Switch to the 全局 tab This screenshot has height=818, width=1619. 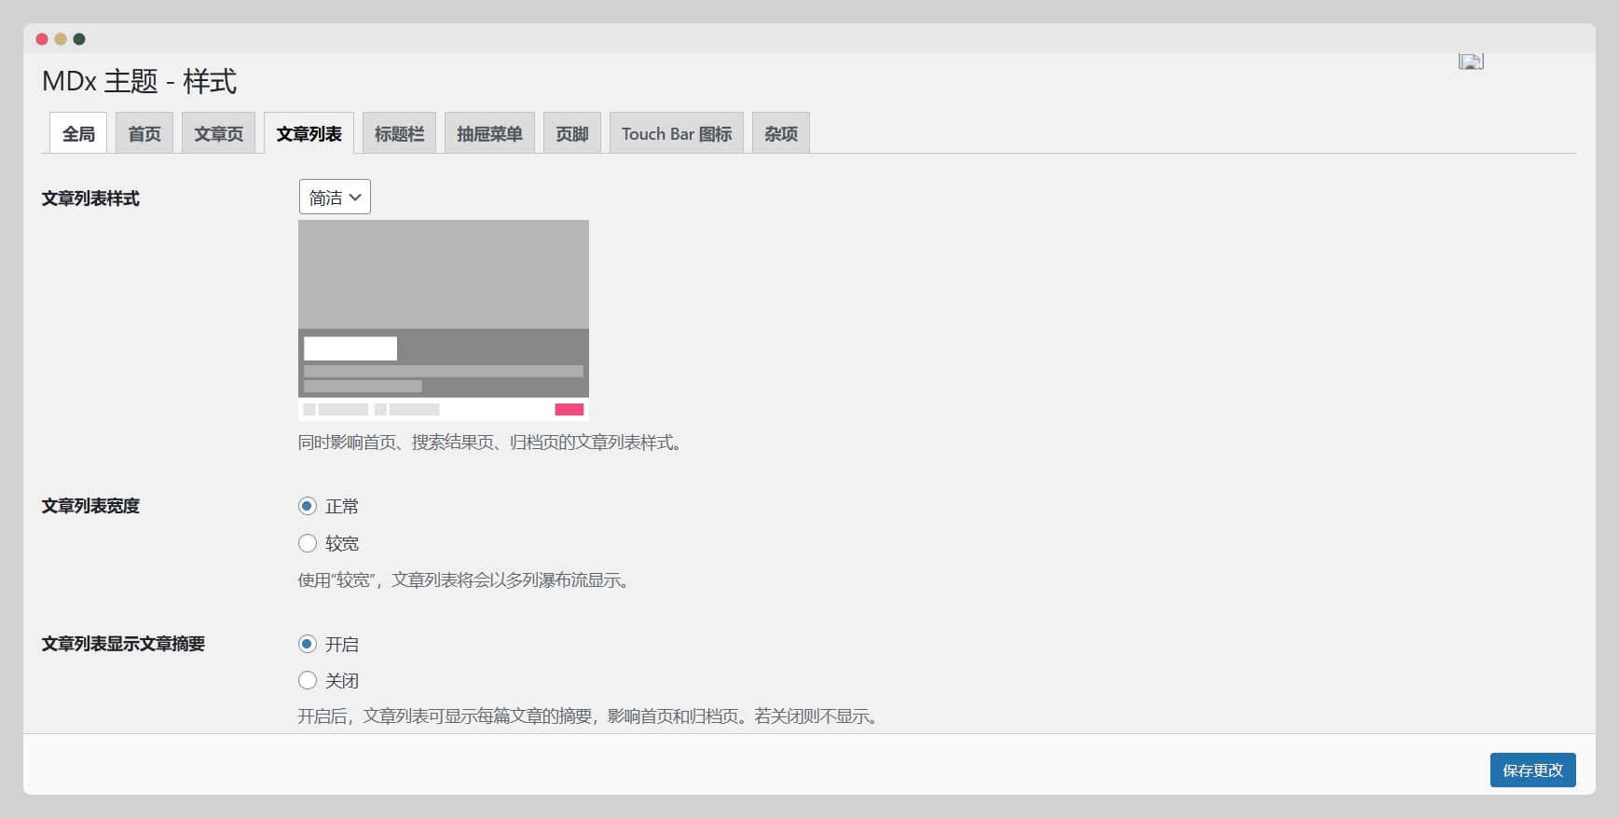click(x=78, y=134)
